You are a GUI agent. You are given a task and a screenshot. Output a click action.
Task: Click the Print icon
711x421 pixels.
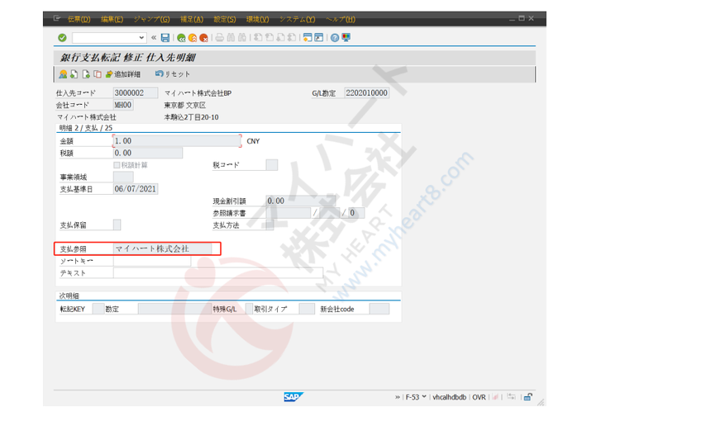219,38
